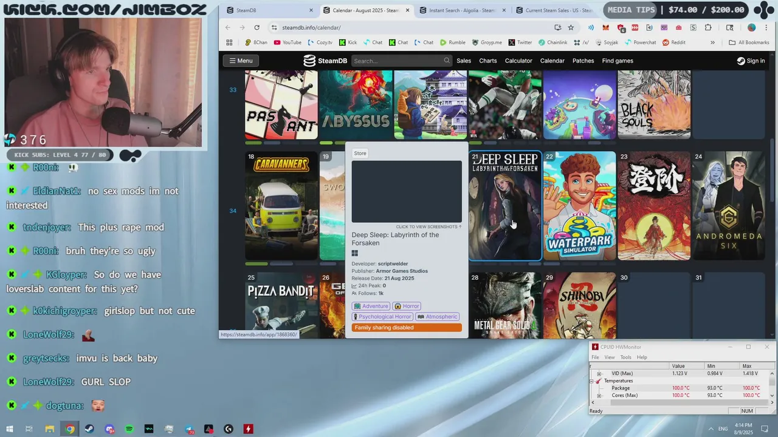Screen dimensions: 778x437
Task: Open the YouTube bookmark
Action: tap(287, 42)
